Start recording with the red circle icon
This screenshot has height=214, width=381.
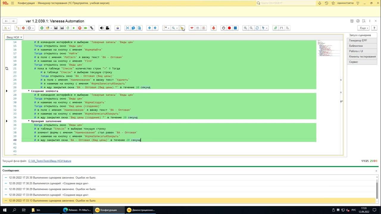[229, 28]
